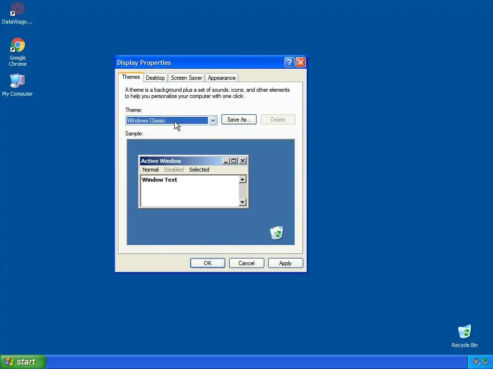The height and width of the screenshot is (369, 493).
Task: Click the Recycle Bin icon in sample preview
Action: [277, 233]
